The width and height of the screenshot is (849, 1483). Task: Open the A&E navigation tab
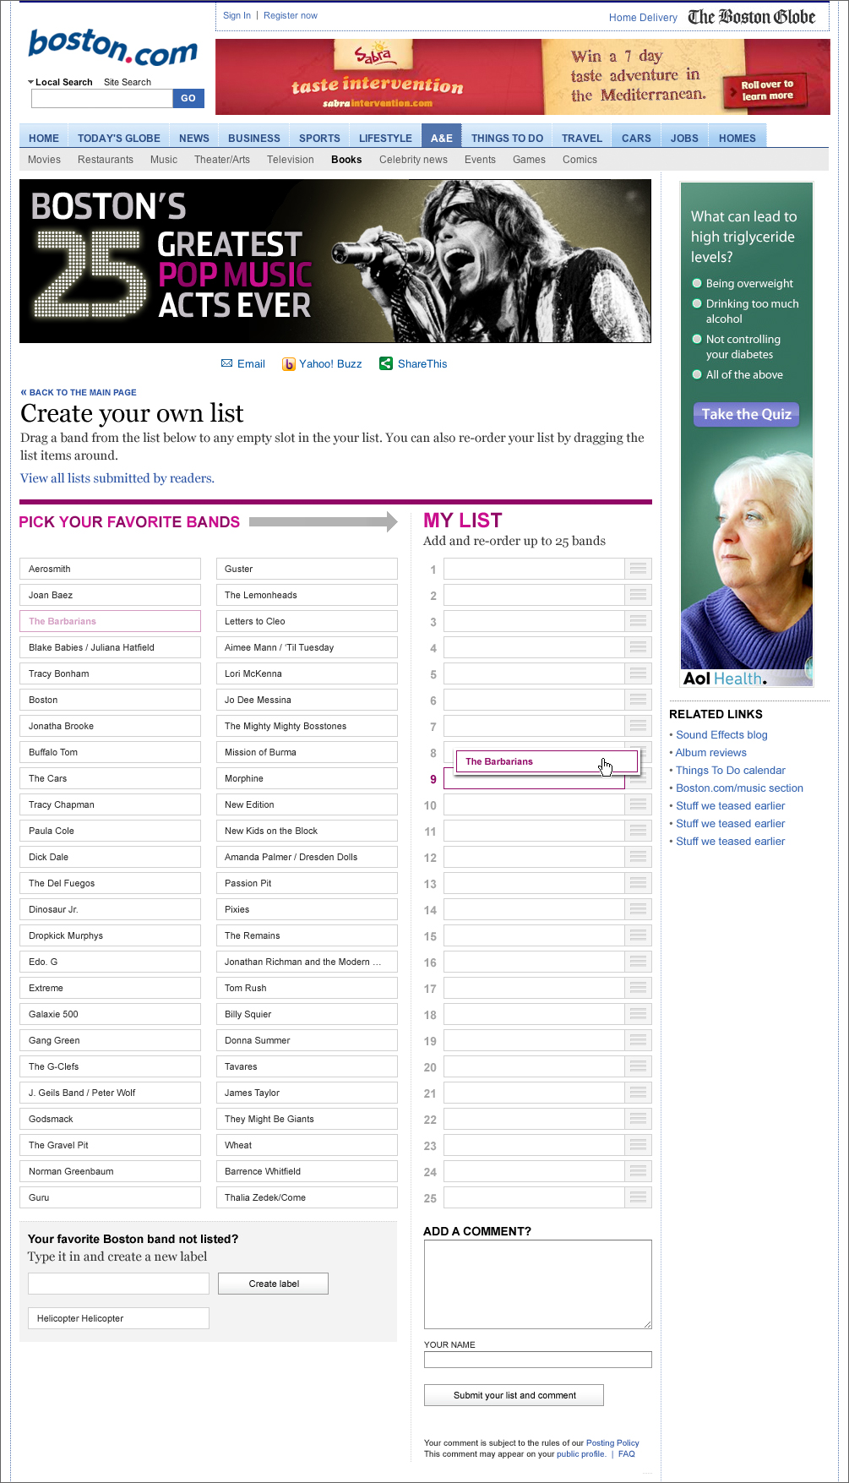pyautogui.click(x=442, y=138)
